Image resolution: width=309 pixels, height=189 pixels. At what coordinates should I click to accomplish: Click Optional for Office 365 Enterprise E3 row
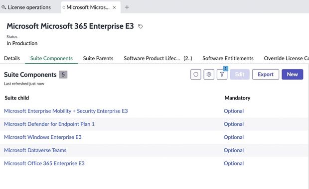(x=234, y=163)
